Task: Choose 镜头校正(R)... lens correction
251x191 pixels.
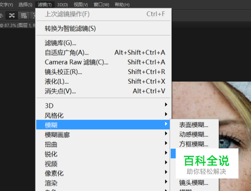Action: [103, 72]
